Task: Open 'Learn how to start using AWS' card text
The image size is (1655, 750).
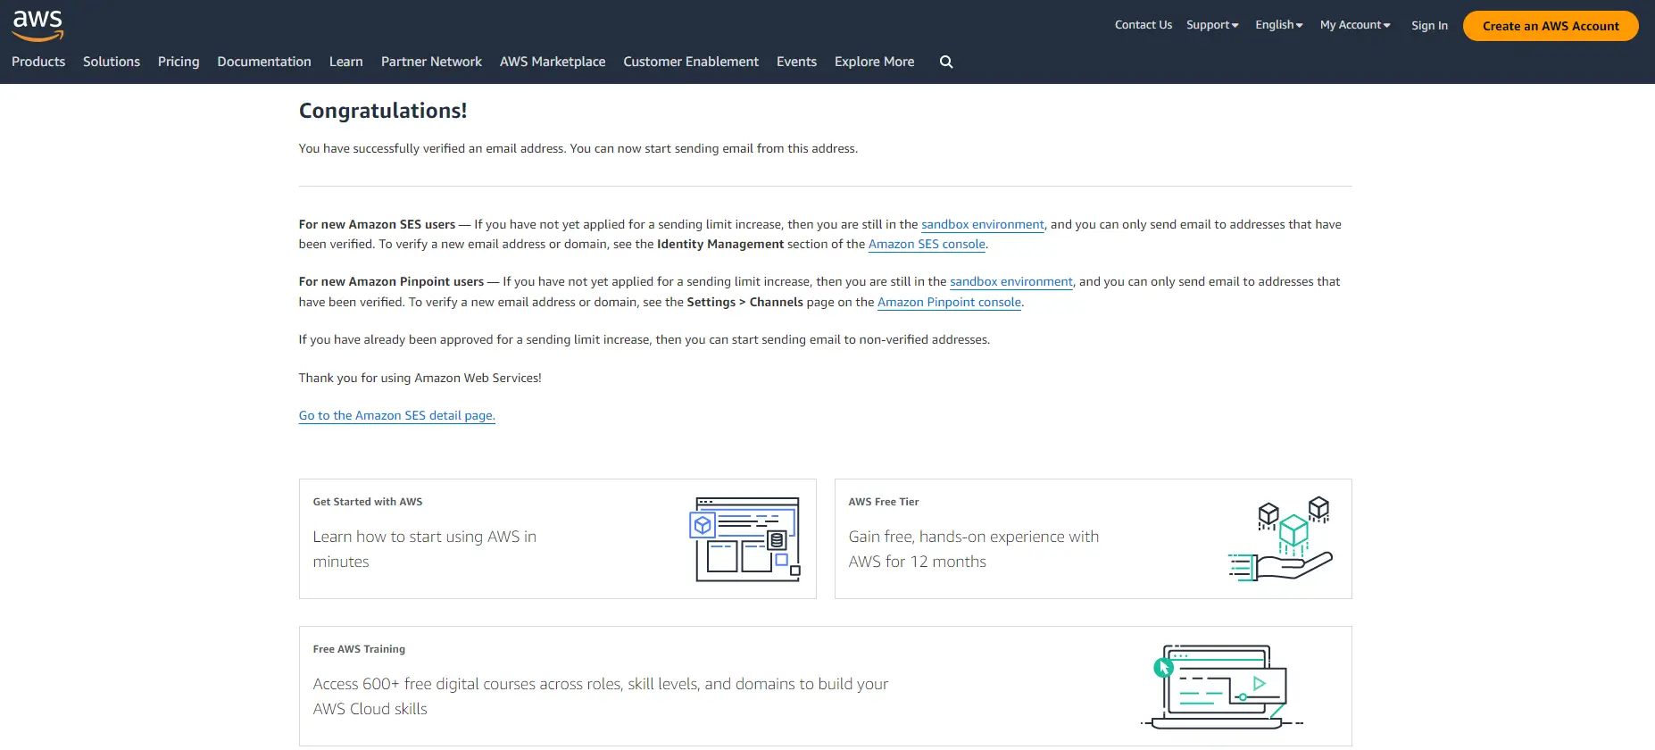Action: (425, 549)
